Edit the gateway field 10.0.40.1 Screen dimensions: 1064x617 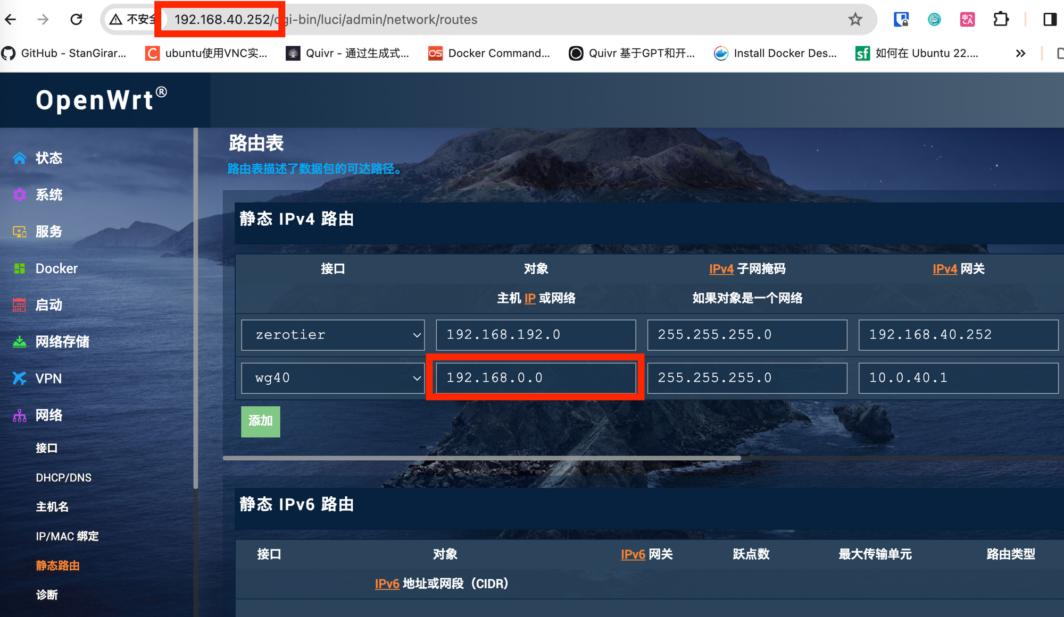tap(958, 378)
